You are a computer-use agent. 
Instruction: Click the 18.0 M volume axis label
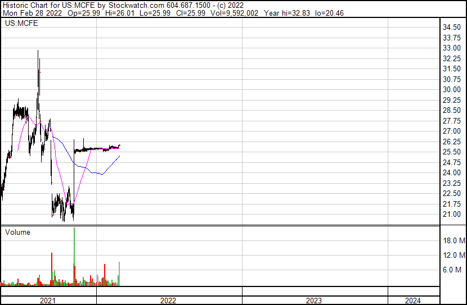coord(453,241)
